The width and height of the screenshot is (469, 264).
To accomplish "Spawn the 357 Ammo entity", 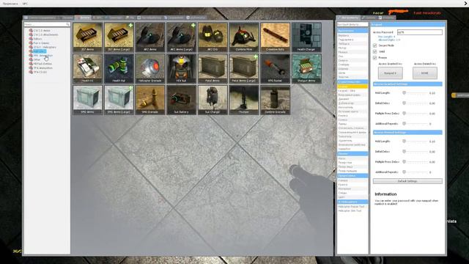I will coord(88,37).
